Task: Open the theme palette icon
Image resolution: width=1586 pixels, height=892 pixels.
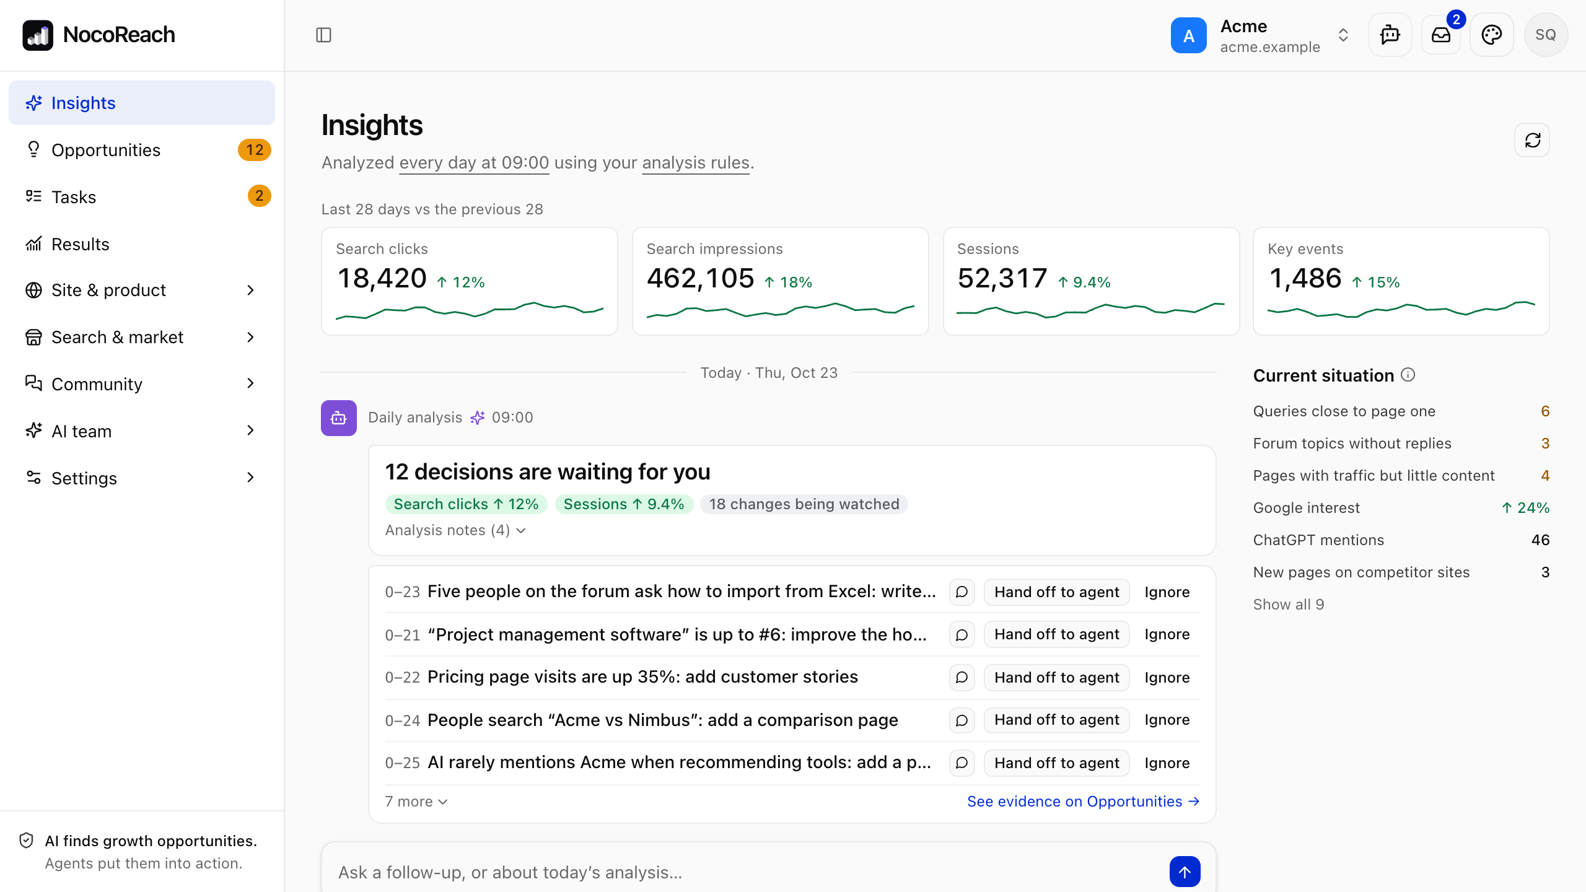Action: 1492,35
